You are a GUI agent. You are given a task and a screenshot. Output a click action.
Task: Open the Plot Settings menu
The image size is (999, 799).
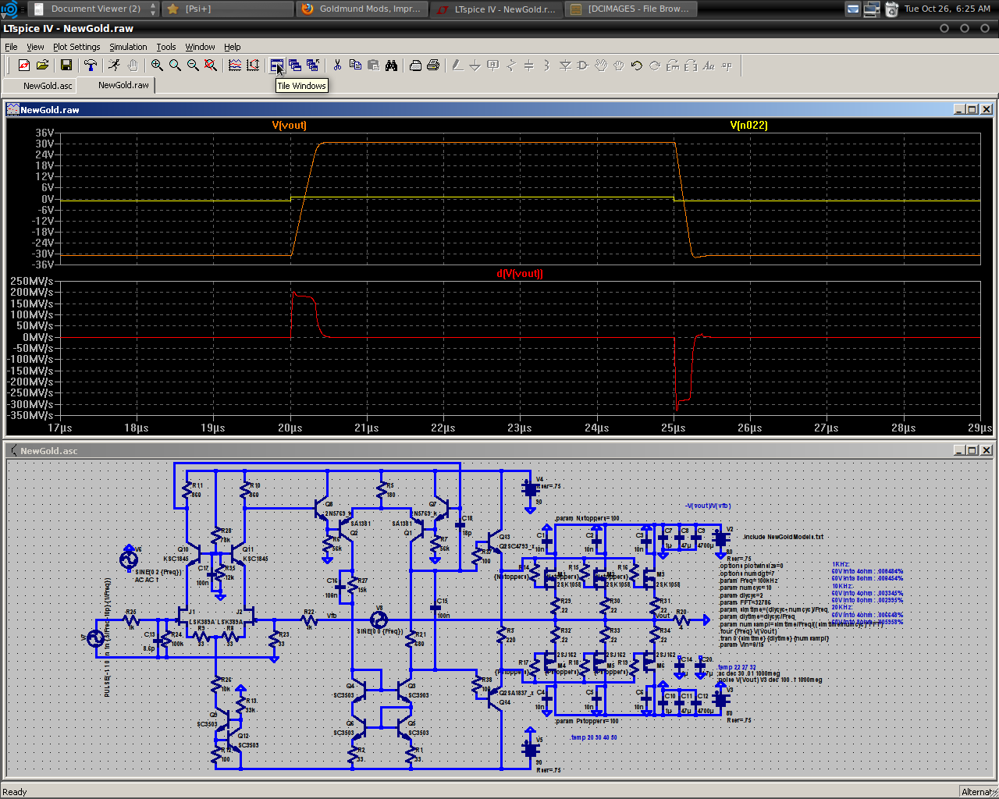pos(76,47)
